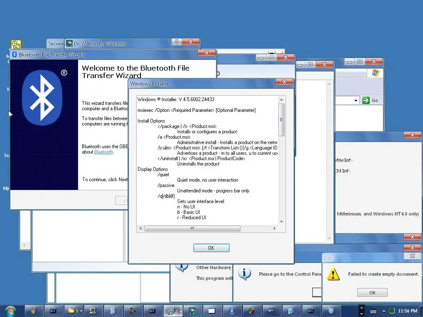Click 'Please go to the Control Pane' message

[290, 274]
